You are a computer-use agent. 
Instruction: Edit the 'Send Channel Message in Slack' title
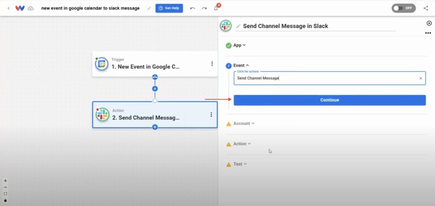pos(285,26)
